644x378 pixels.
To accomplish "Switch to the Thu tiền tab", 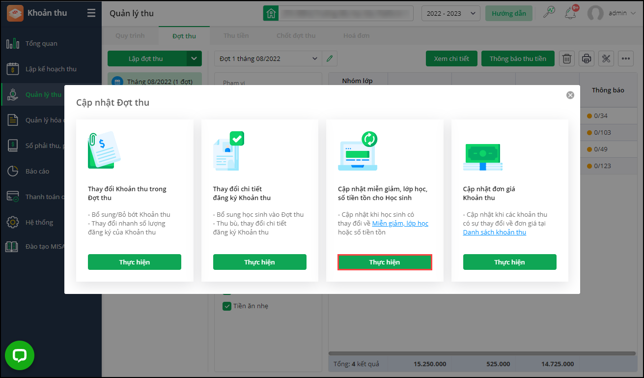I will point(236,35).
